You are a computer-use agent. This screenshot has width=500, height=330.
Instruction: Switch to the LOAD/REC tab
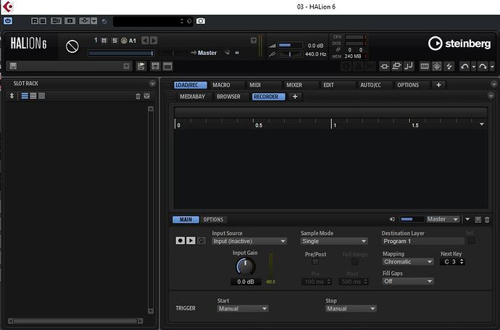point(191,85)
